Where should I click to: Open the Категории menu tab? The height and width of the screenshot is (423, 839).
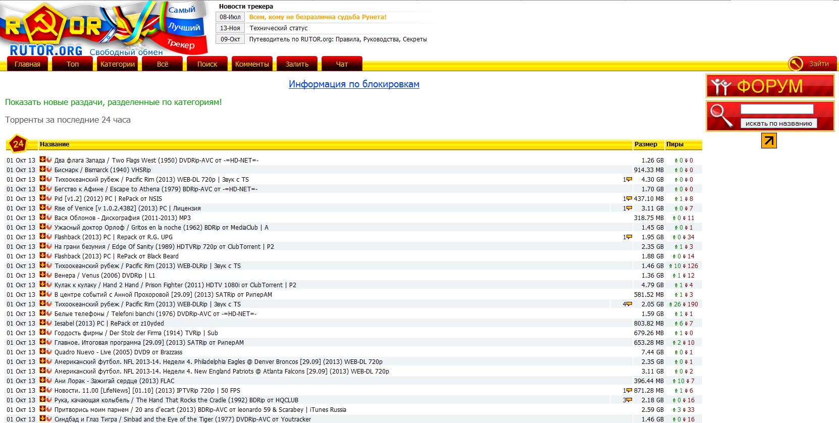[118, 64]
